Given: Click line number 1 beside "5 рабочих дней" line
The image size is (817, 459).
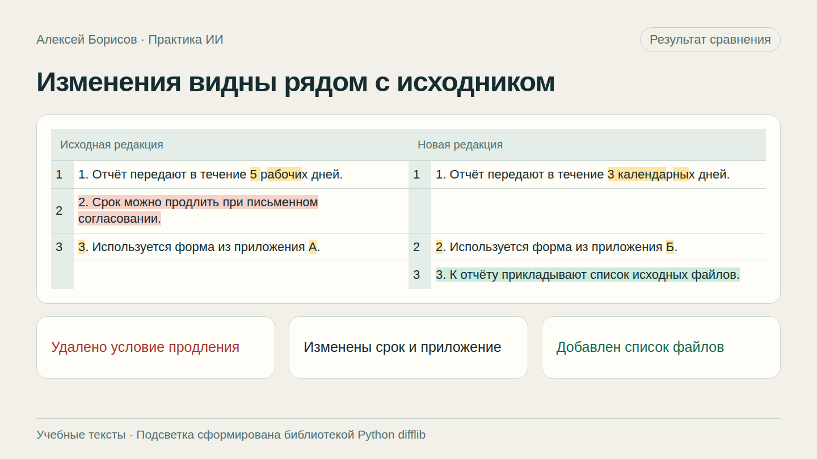Looking at the screenshot, I should tap(59, 175).
